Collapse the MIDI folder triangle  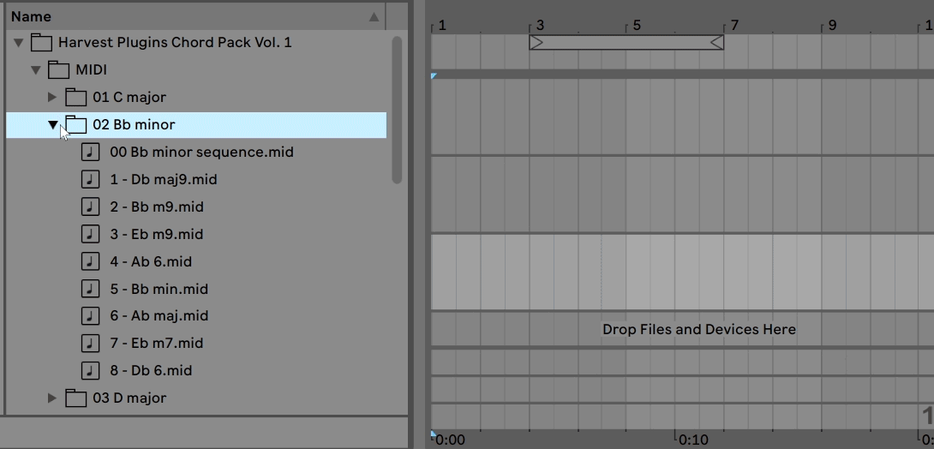pos(35,70)
